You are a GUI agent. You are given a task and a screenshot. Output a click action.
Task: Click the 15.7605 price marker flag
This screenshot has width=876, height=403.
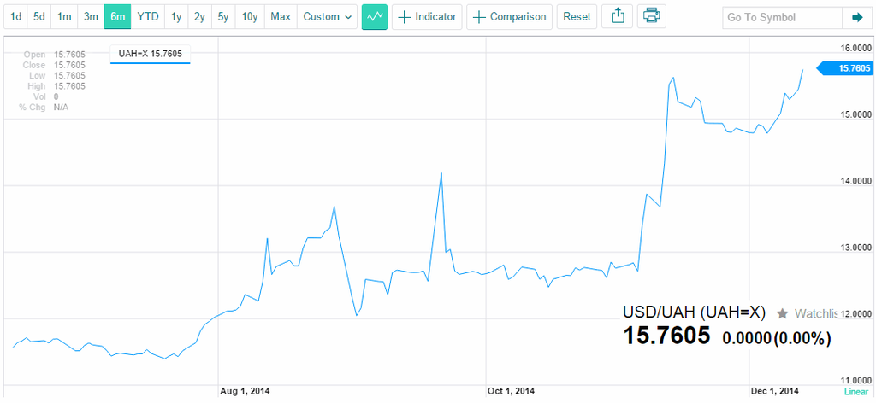pyautogui.click(x=844, y=68)
